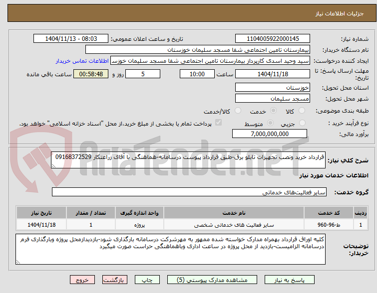Viewport: 377px width, 293px height.
Task: Click the unit cell پروژه
Action: point(139,225)
